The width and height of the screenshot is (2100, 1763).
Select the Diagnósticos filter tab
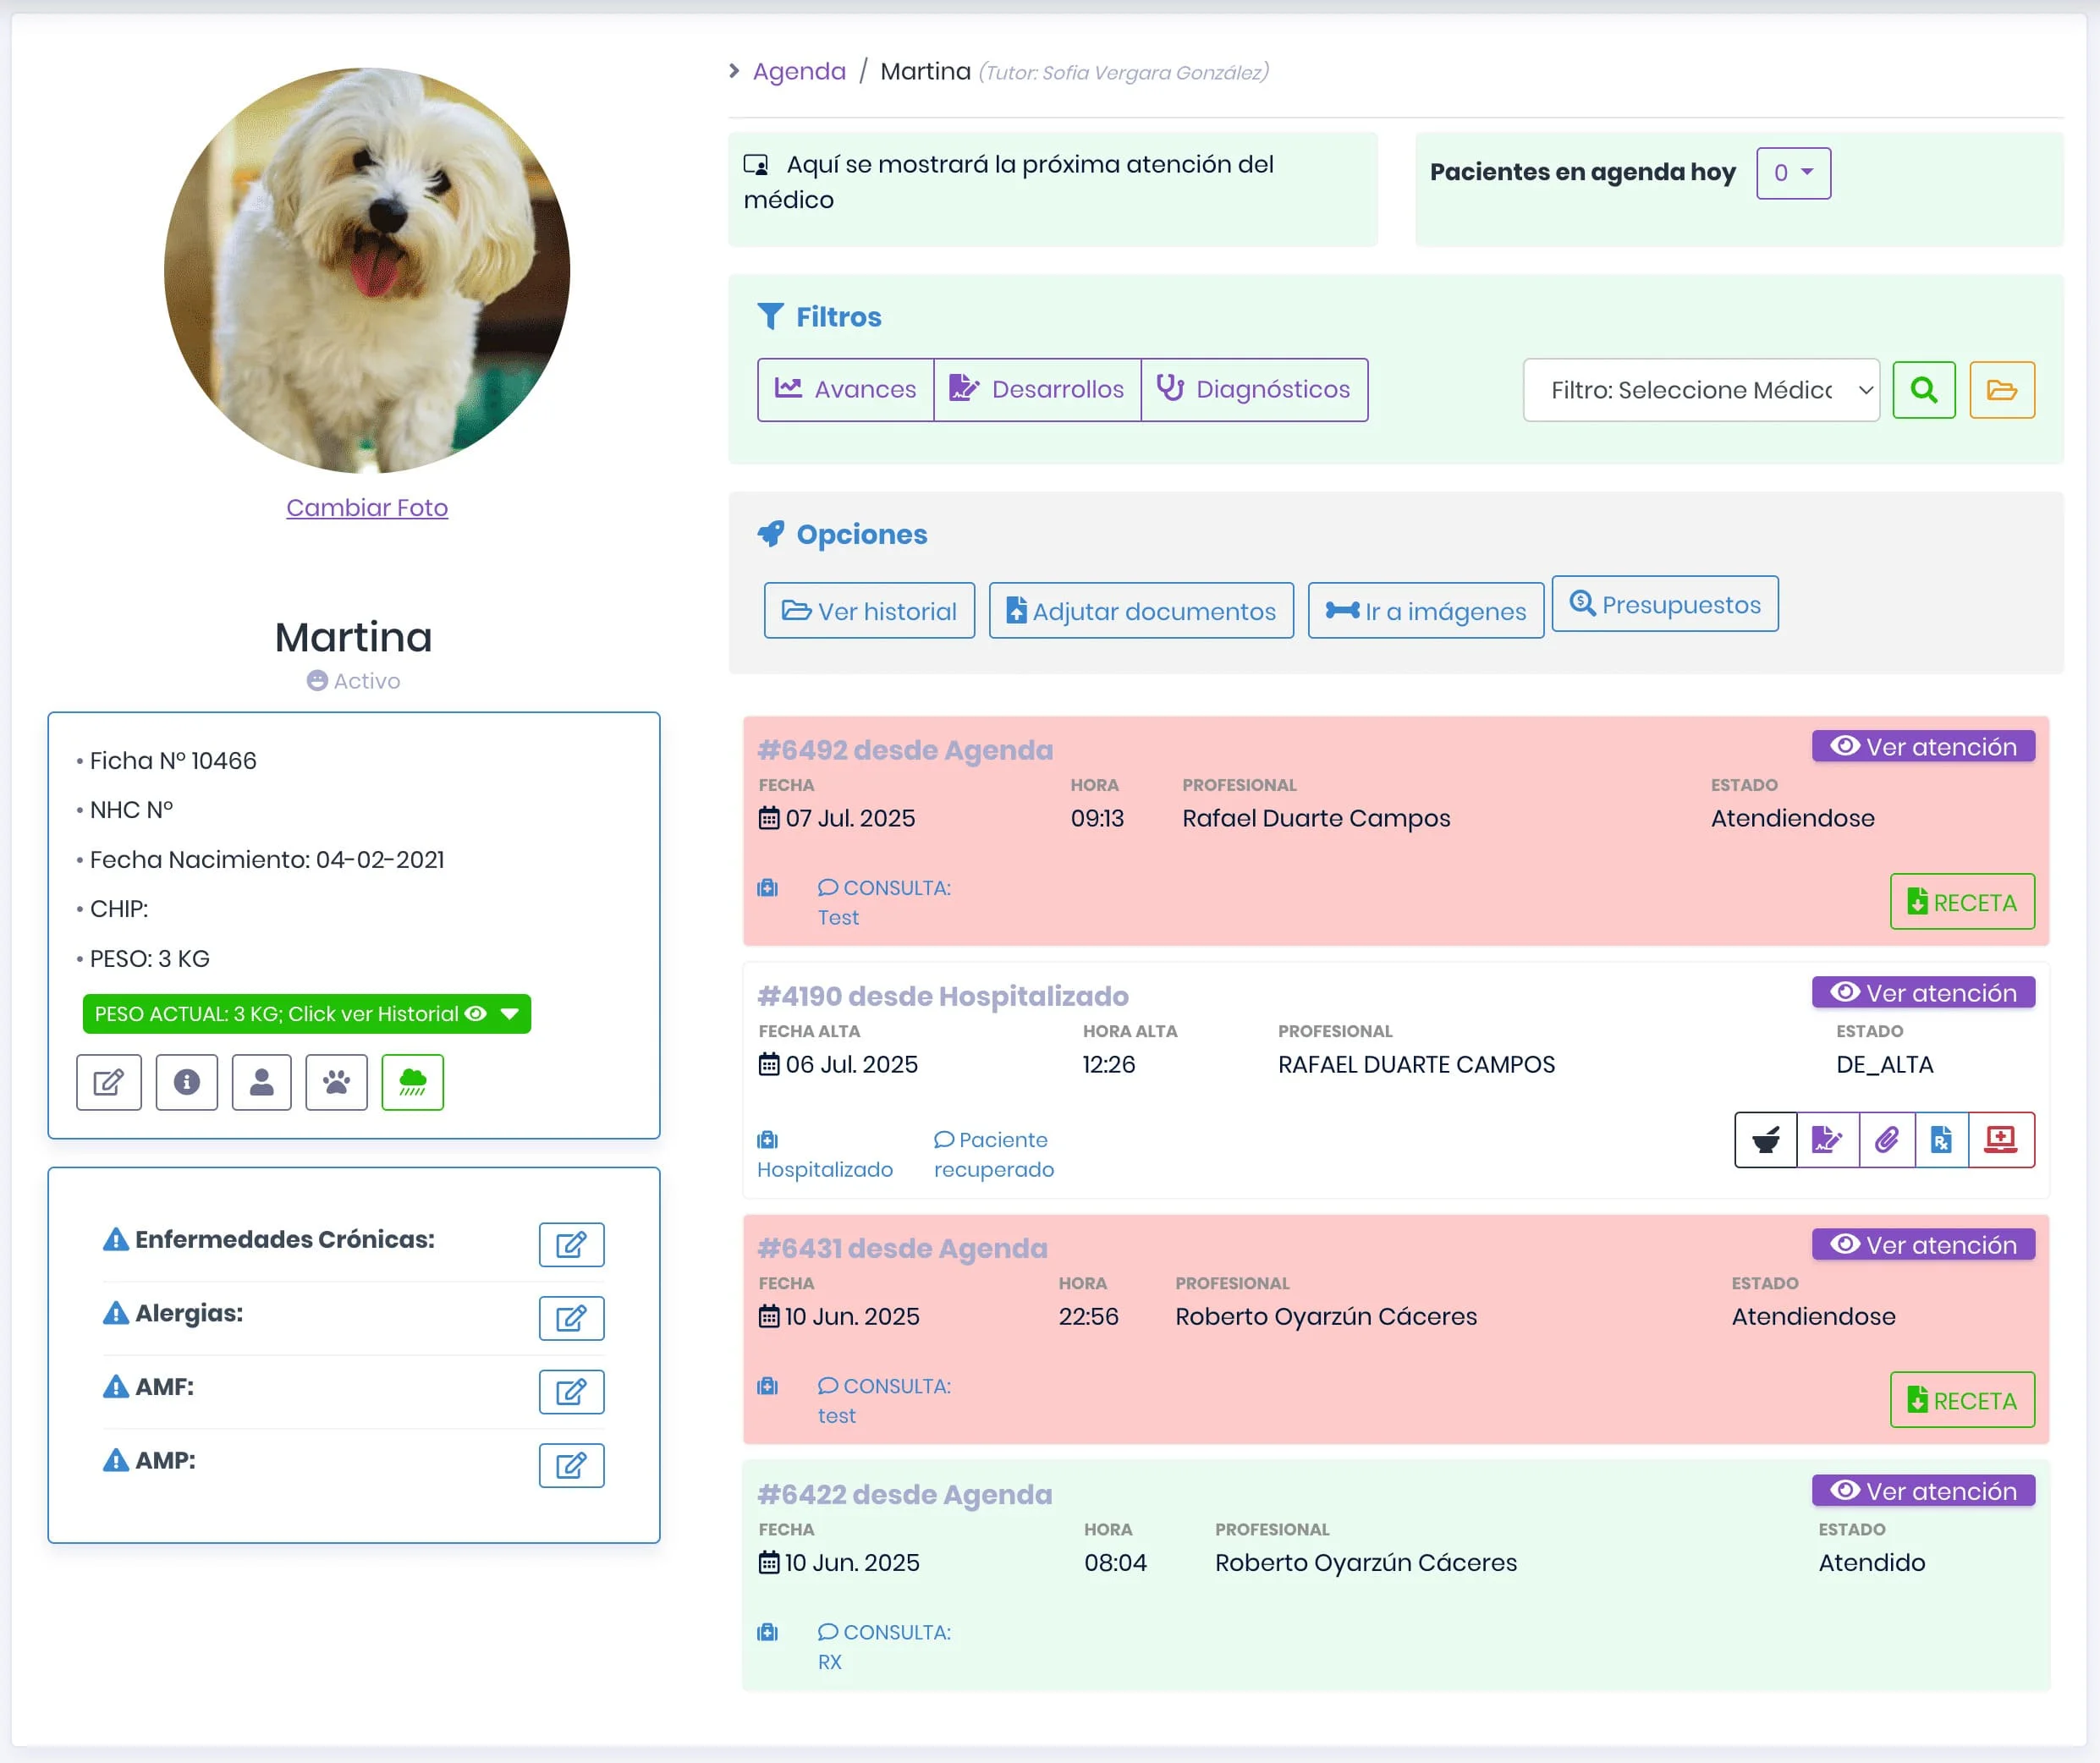pos(1254,390)
